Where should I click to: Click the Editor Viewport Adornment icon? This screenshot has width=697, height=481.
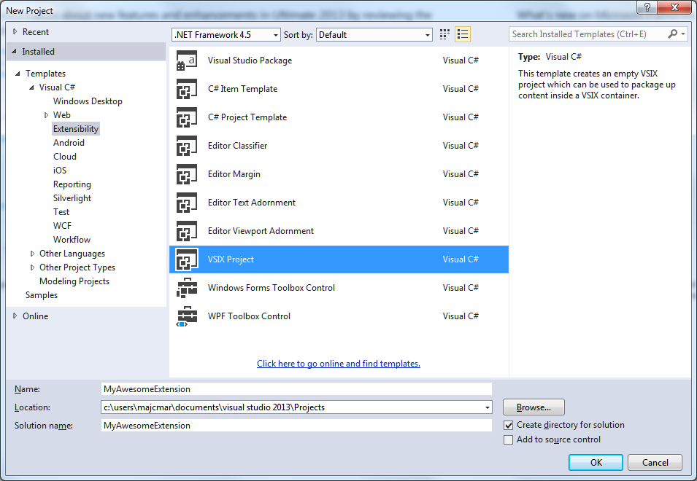(x=187, y=231)
